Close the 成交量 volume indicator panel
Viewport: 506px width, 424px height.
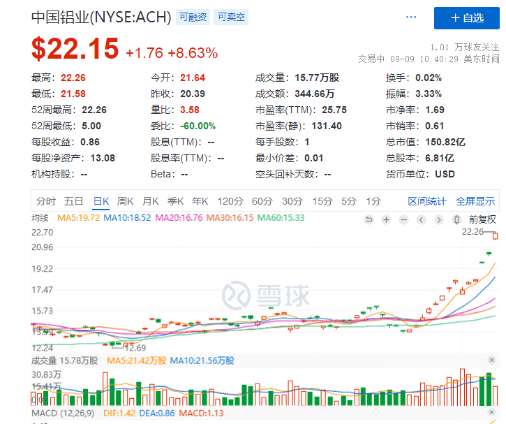[491, 360]
